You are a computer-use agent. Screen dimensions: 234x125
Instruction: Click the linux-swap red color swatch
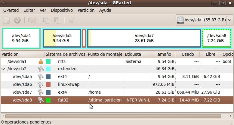pos(48,84)
